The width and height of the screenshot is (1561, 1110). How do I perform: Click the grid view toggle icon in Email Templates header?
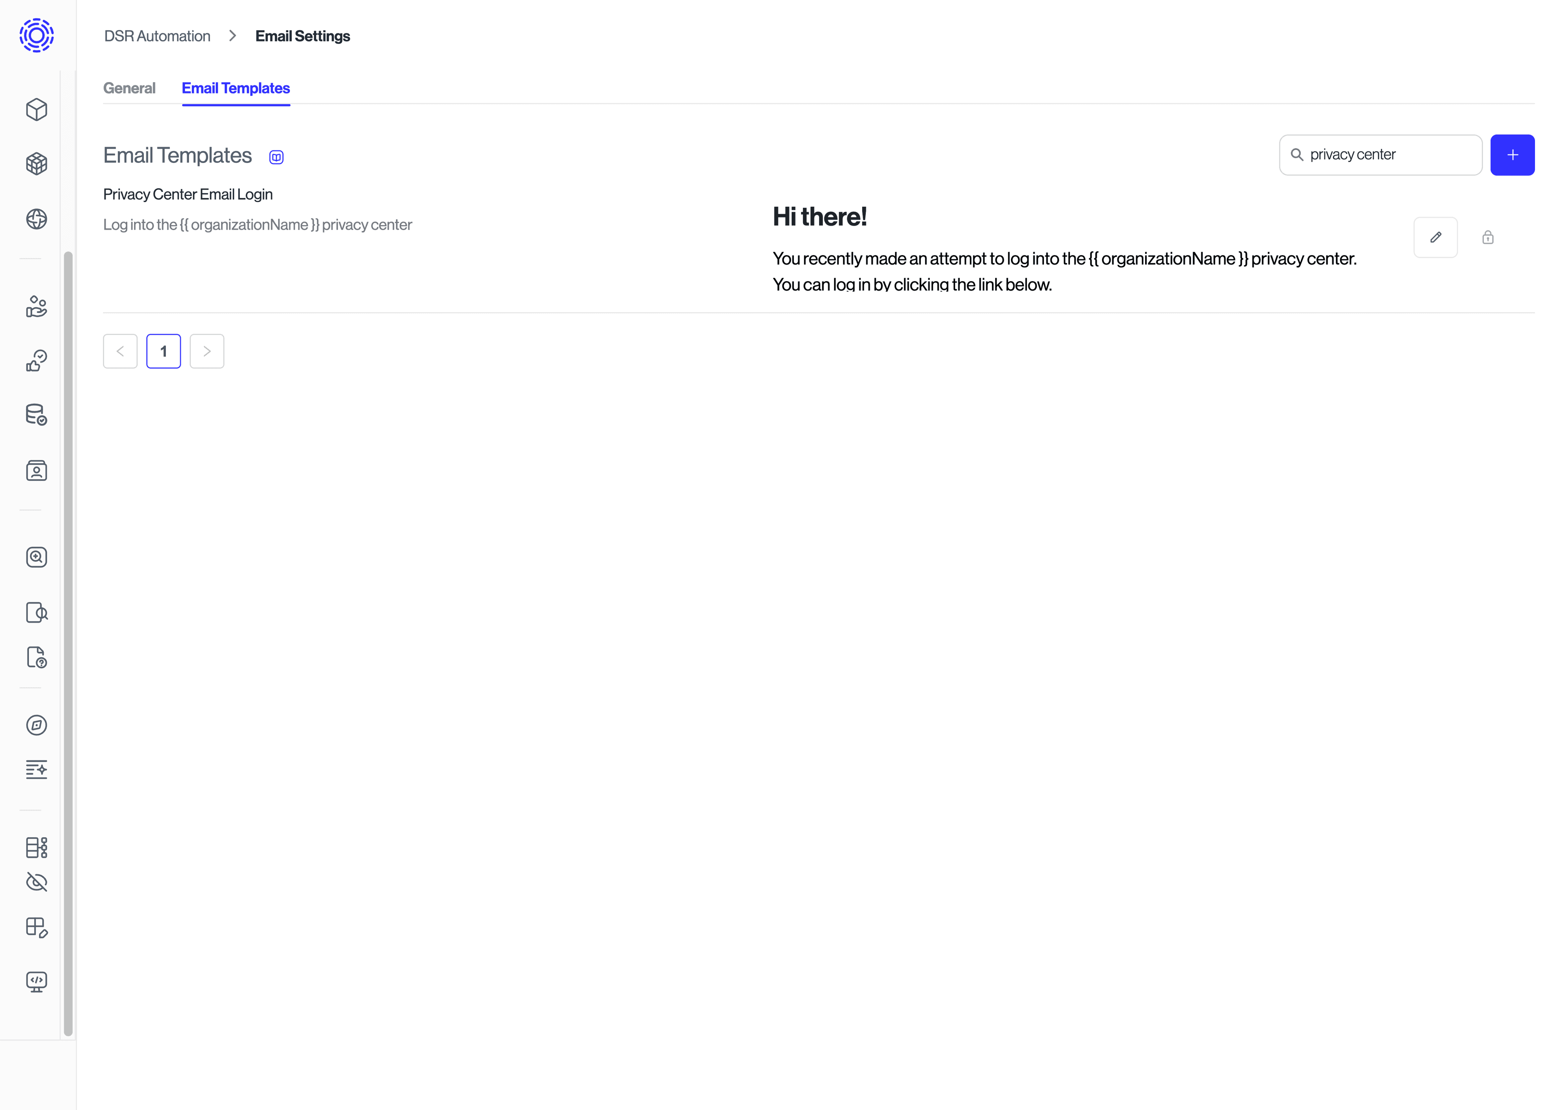pos(276,156)
